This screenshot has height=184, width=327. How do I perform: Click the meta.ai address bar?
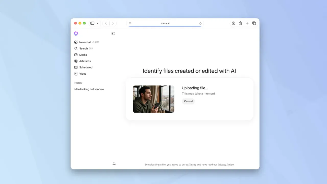[x=165, y=23]
